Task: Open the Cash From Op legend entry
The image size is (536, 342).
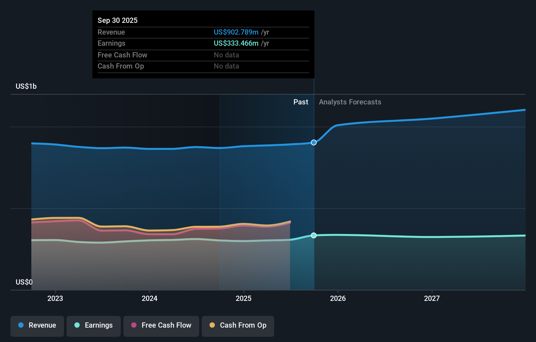Action: [x=238, y=325]
